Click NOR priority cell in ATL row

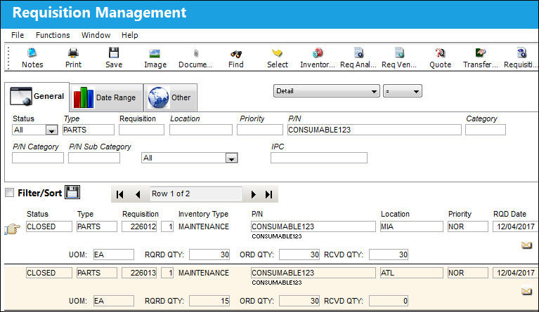point(467,273)
